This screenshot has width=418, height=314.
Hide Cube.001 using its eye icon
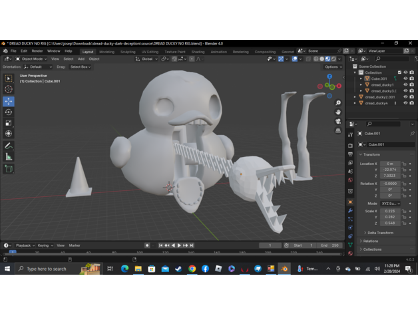pyautogui.click(x=405, y=78)
